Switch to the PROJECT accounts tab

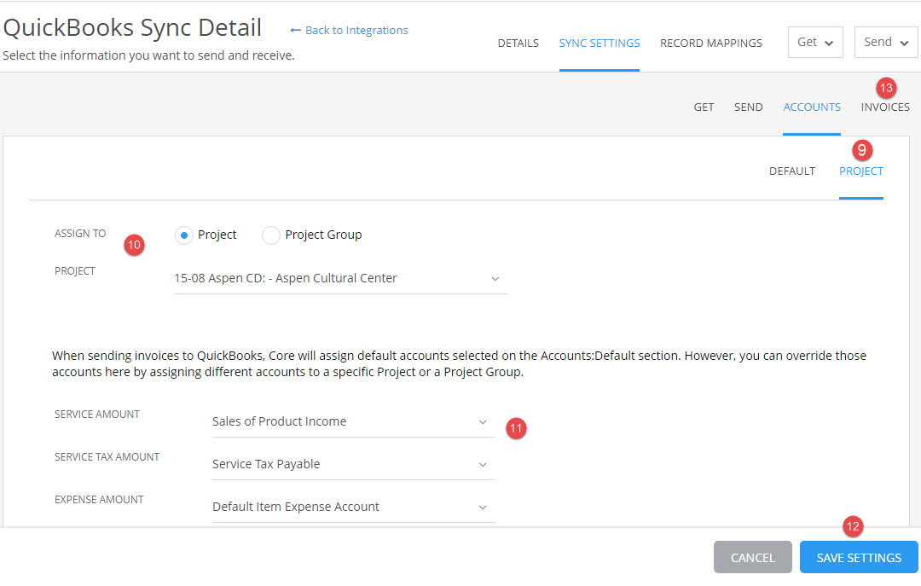click(x=860, y=171)
